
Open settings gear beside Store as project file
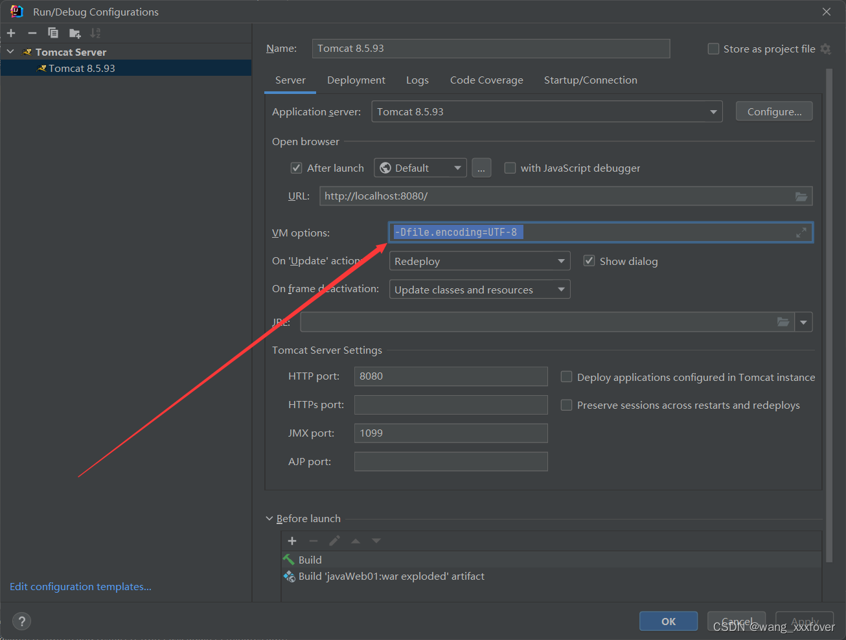(x=825, y=49)
